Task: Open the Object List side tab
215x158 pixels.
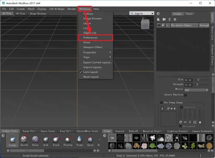Action: point(212,33)
